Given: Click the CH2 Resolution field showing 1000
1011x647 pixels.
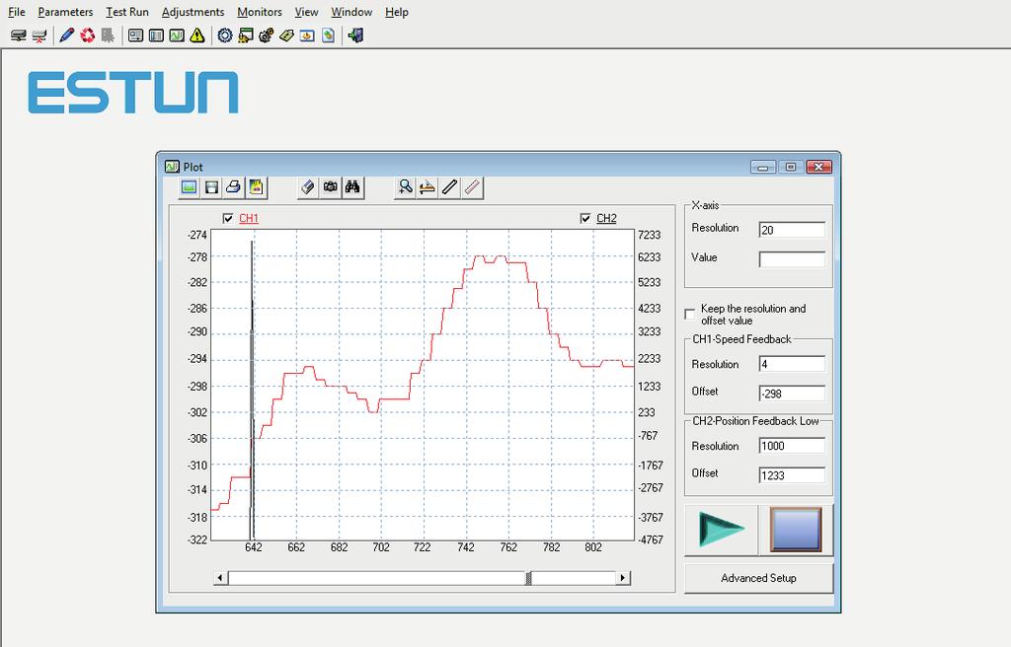Looking at the screenshot, I should (792, 446).
